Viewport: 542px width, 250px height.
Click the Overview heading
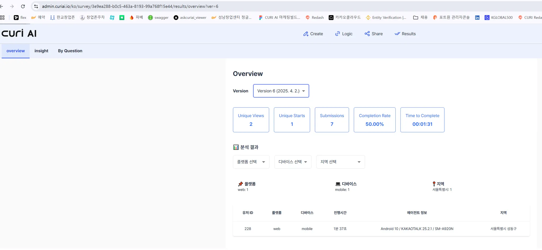click(x=248, y=74)
